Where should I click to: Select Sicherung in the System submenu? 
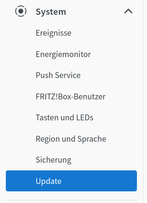tap(54, 160)
